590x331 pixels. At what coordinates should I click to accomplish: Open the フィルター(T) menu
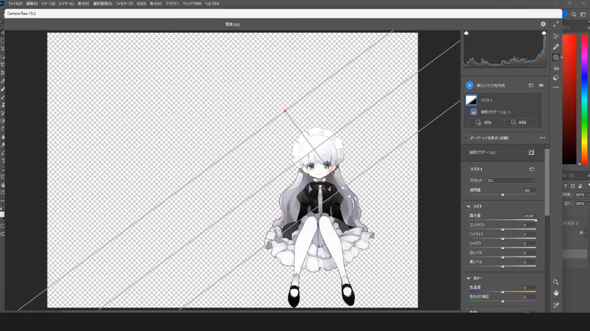point(124,4)
